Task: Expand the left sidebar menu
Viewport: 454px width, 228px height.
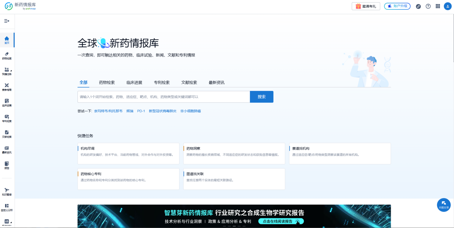Action: click(7, 21)
